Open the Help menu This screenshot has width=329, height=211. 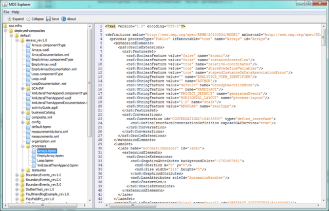(15, 12)
